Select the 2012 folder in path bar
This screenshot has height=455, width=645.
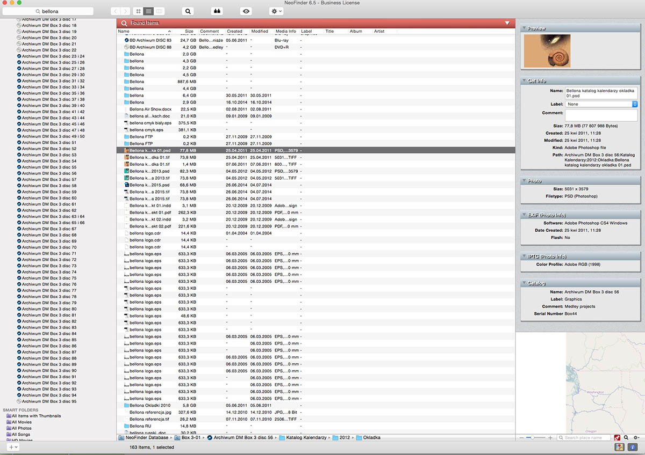coord(341,438)
